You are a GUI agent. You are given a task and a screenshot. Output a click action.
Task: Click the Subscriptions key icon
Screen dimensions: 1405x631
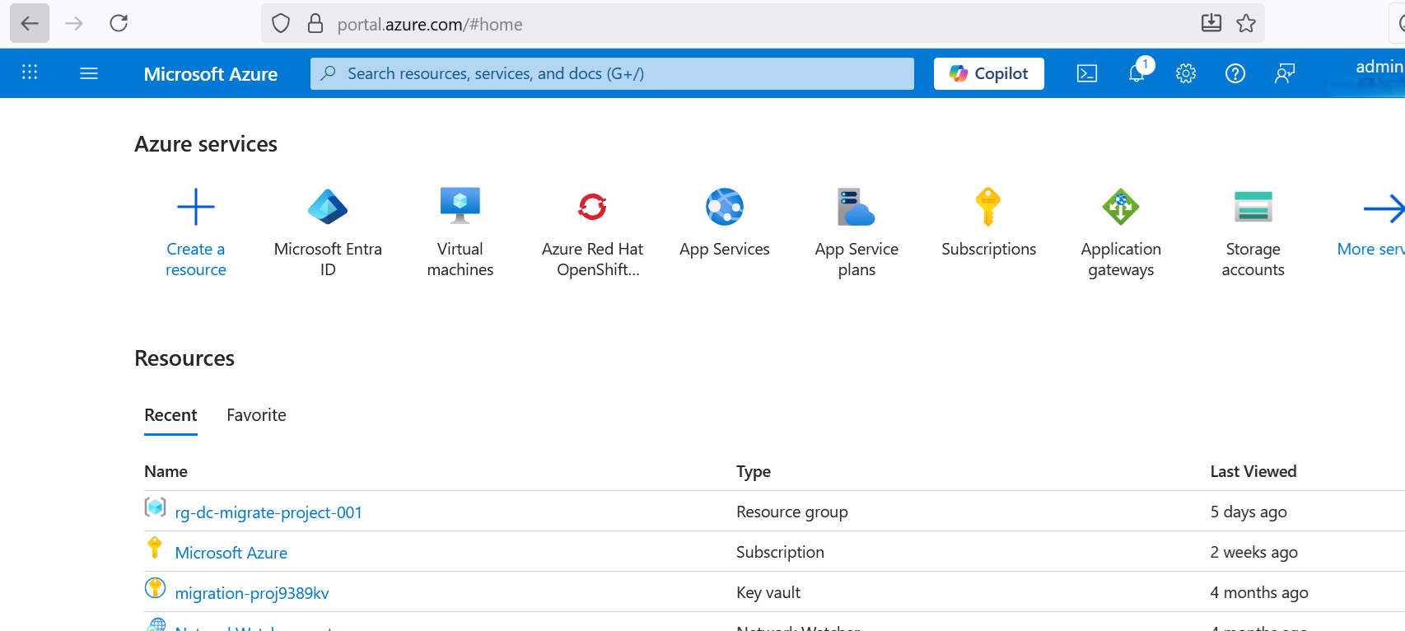pos(988,207)
